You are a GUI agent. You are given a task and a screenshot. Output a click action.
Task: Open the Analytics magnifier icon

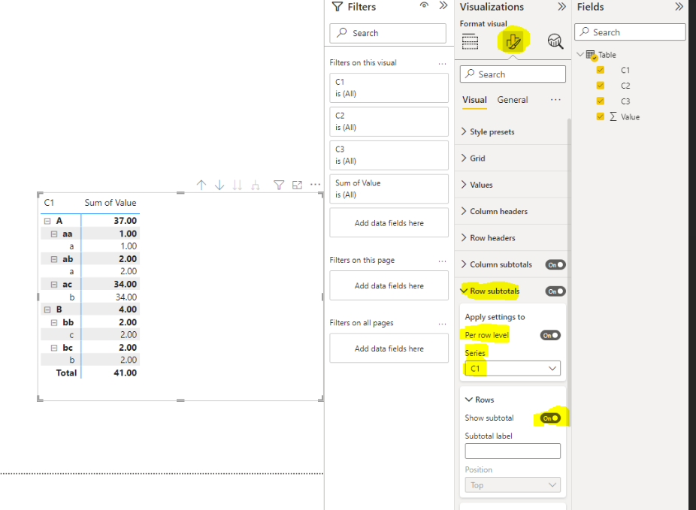555,42
